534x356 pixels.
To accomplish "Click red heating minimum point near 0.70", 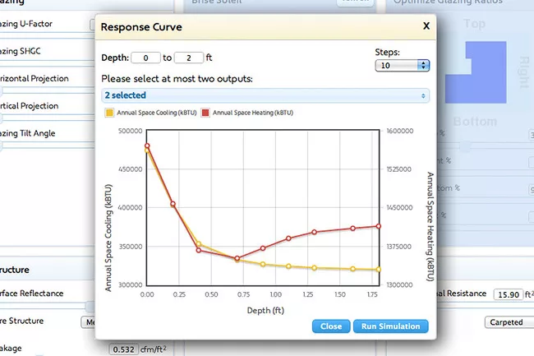I will click(x=237, y=258).
